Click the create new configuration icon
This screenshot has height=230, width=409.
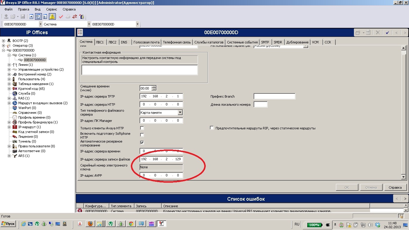68,16
